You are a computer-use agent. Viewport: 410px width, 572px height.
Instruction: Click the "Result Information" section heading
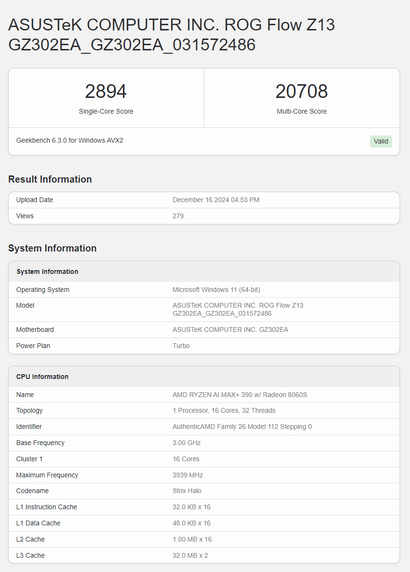(x=50, y=179)
